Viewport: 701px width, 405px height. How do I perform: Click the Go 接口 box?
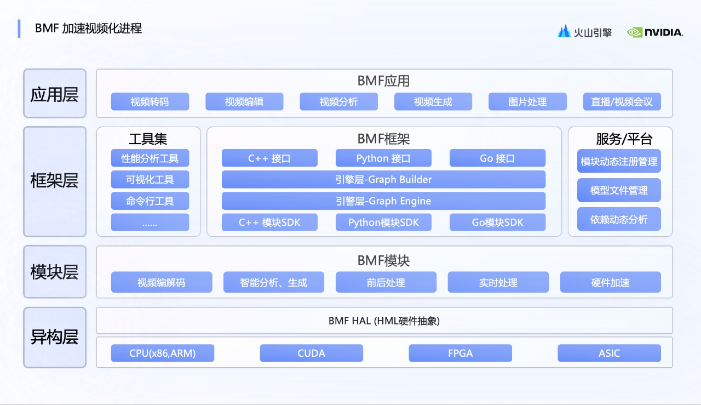[497, 158]
